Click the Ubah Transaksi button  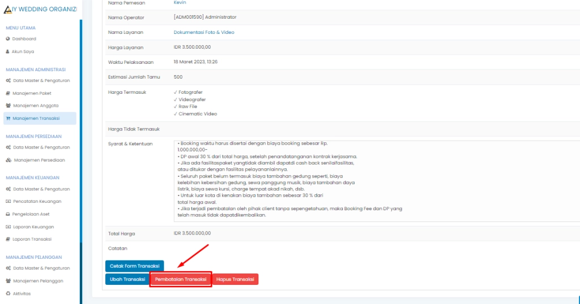tap(127, 279)
